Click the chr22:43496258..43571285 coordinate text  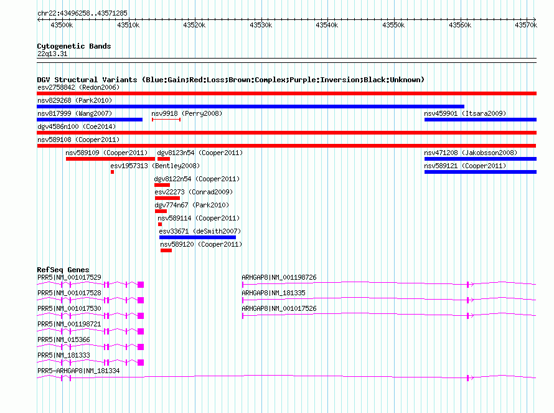tap(82, 14)
